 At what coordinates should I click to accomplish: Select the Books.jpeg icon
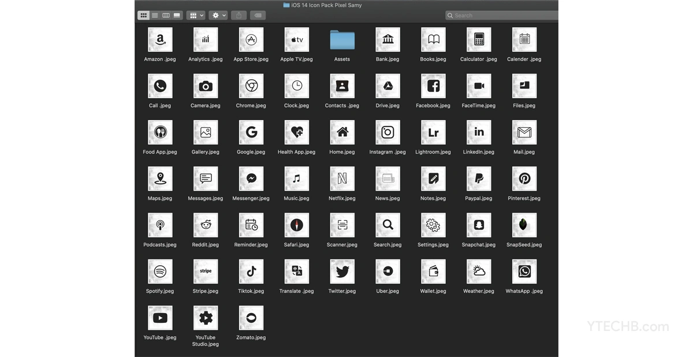[433, 39]
